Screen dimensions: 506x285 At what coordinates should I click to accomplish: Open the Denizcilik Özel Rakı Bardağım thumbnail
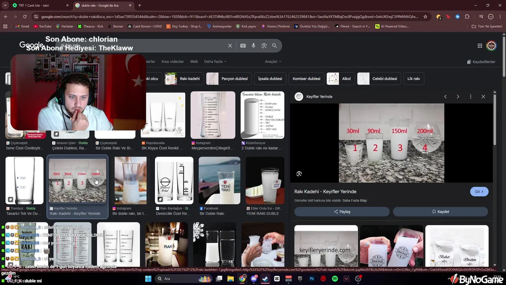[x=174, y=180]
